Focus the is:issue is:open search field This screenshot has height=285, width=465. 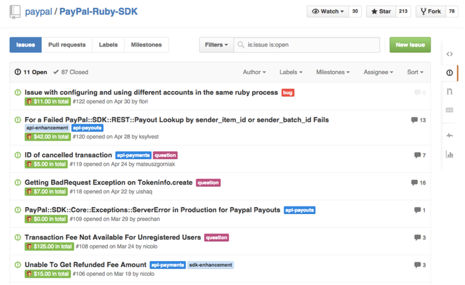(307, 44)
